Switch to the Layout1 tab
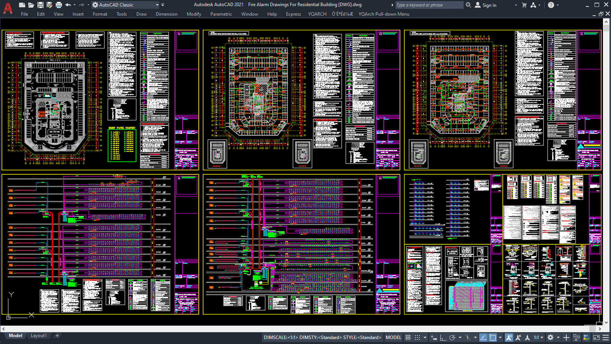The width and height of the screenshot is (611, 344). click(39, 335)
